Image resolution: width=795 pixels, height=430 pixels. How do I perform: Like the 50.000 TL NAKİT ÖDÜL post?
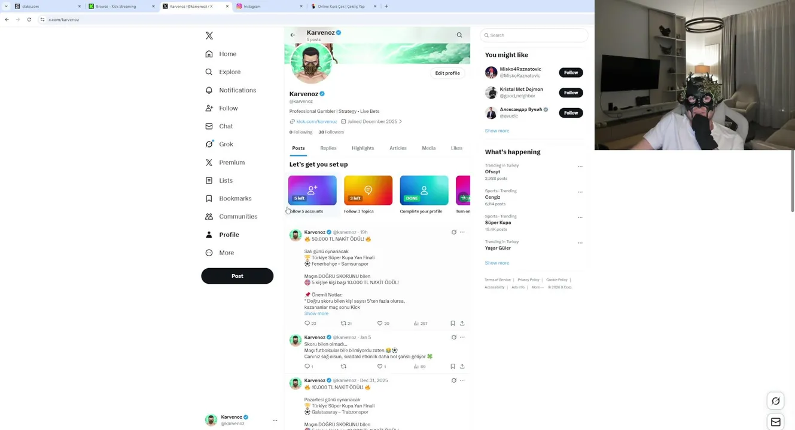[x=383, y=323]
